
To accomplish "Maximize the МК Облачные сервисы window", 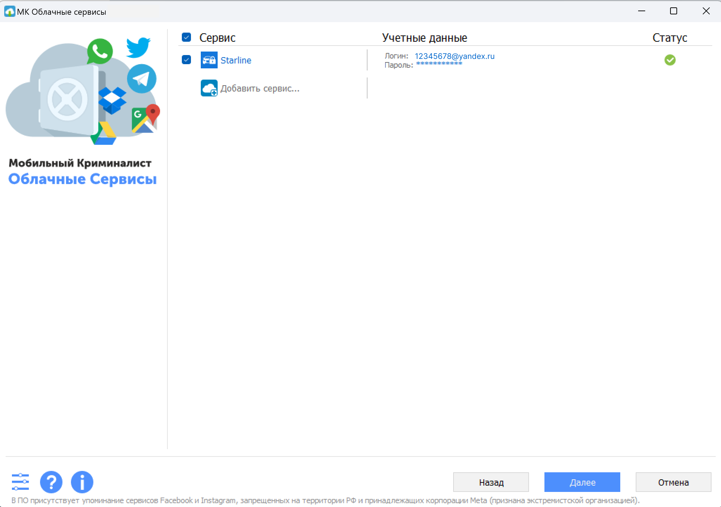I will tap(673, 11).
